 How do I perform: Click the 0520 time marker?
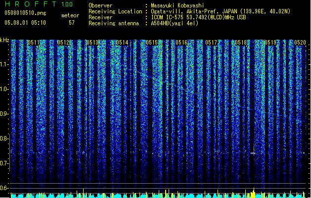(300, 43)
